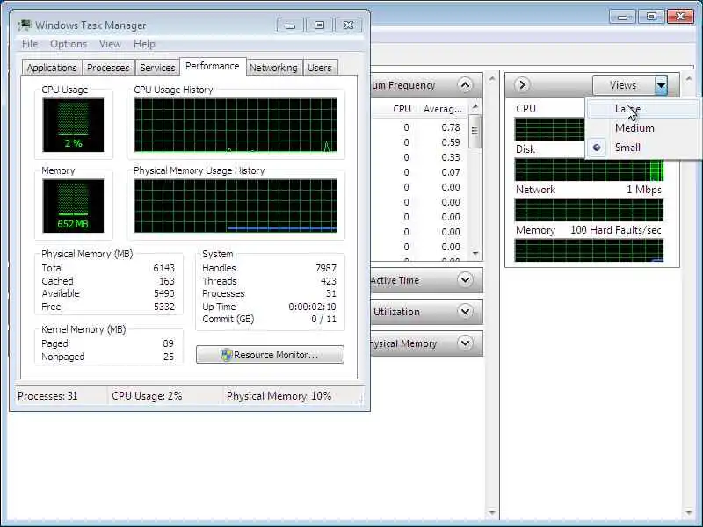Click the CPU Usage History graph

[x=236, y=125]
